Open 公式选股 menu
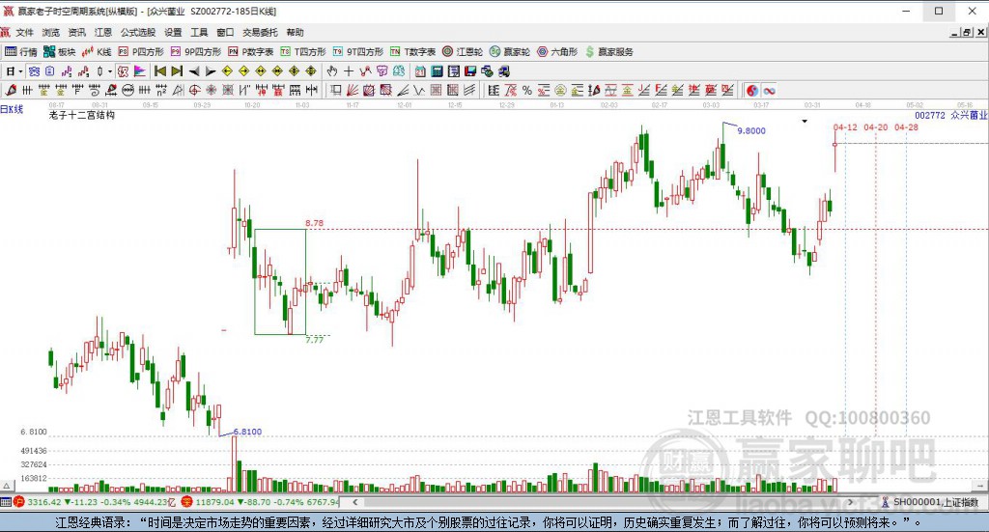The width and height of the screenshot is (989, 532). pos(138,32)
